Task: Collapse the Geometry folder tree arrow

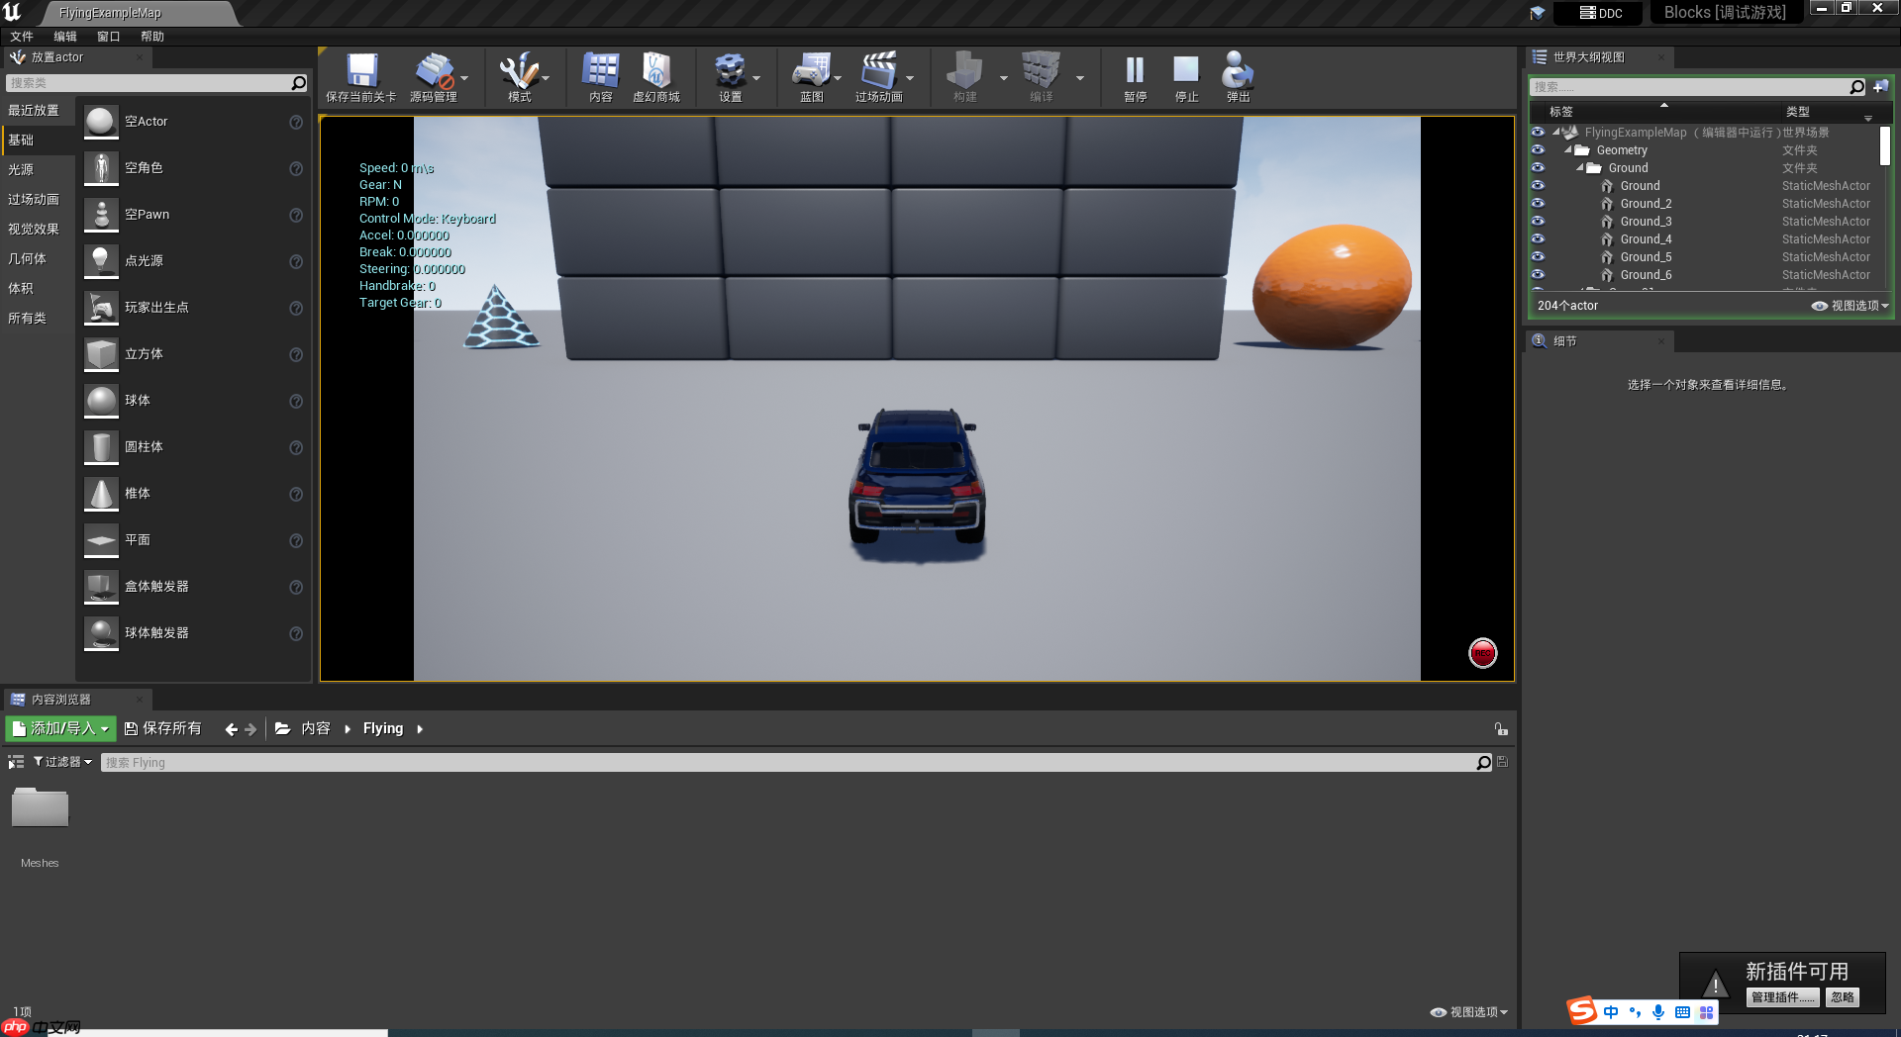Action: pos(1568,150)
